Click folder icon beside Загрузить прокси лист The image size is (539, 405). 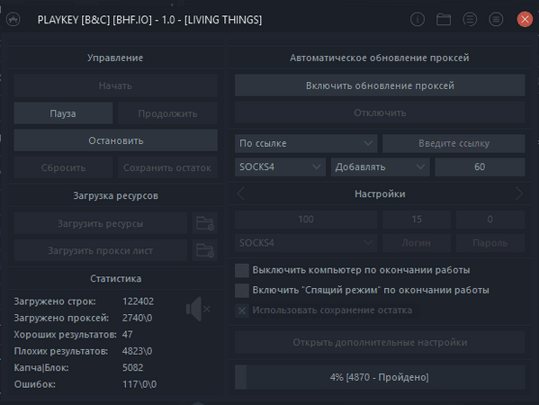point(205,250)
